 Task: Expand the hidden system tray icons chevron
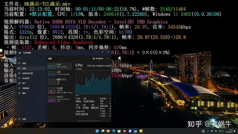tap(208, 131)
